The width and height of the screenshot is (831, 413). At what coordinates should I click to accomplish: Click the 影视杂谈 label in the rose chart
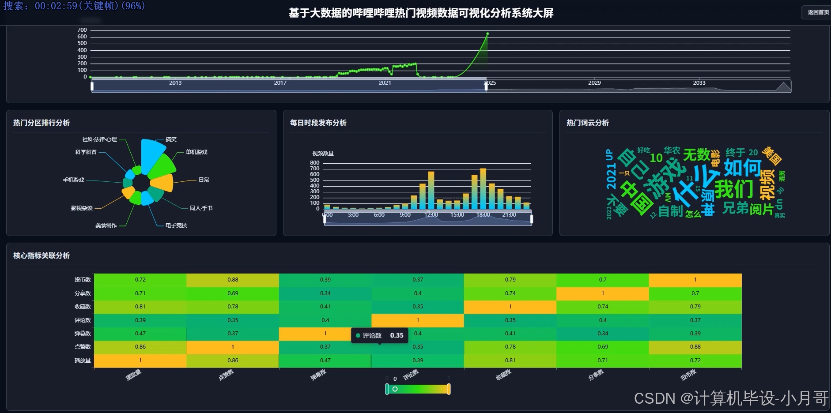82,208
